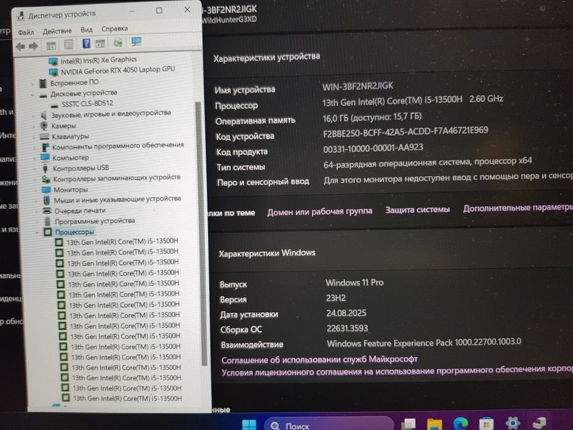Click the Характеристики Windows section header
This screenshot has width=573, height=430.
267,253
